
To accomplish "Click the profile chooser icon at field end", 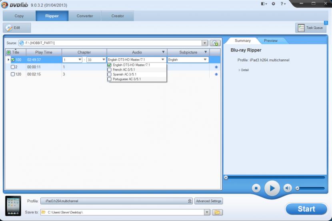I will (190, 201).
